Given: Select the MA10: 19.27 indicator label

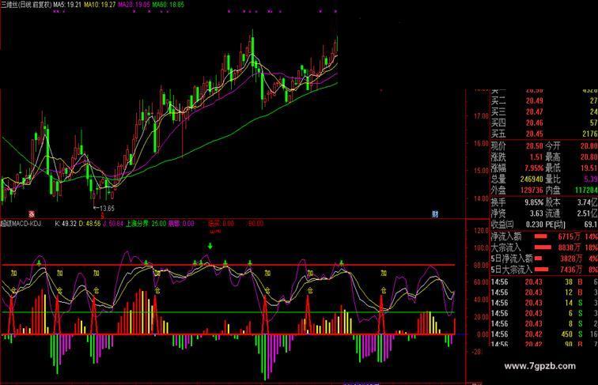Looking at the screenshot, I should click(x=100, y=5).
